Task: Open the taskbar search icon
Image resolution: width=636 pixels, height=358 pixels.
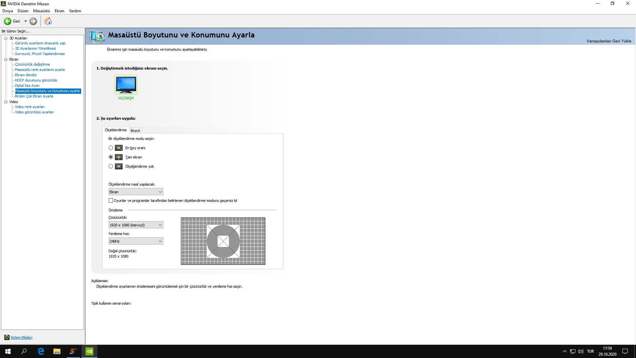Action: coord(24,351)
